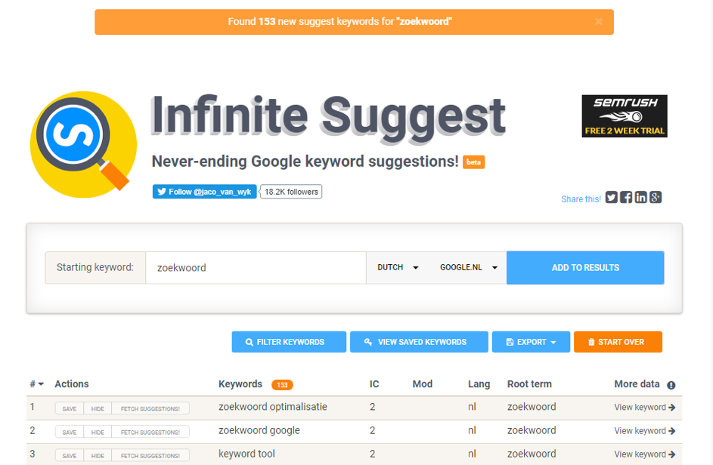Save the "zoekwoord optimalisatie" keyword
The height and width of the screenshot is (465, 713).
click(70, 408)
